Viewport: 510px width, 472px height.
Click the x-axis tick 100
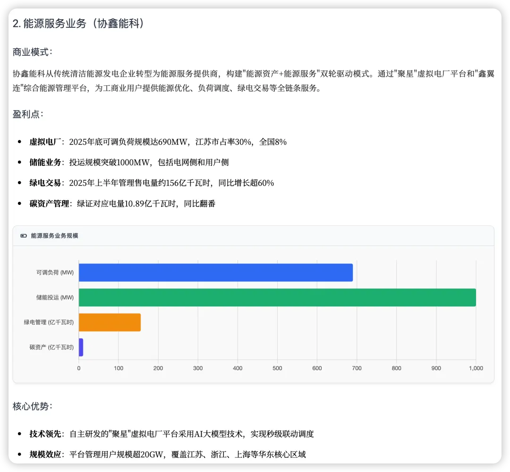(119, 368)
